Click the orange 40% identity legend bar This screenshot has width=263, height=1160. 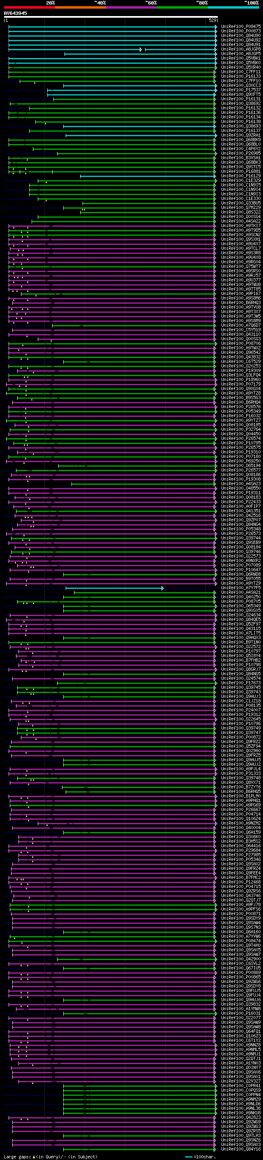[81, 7]
